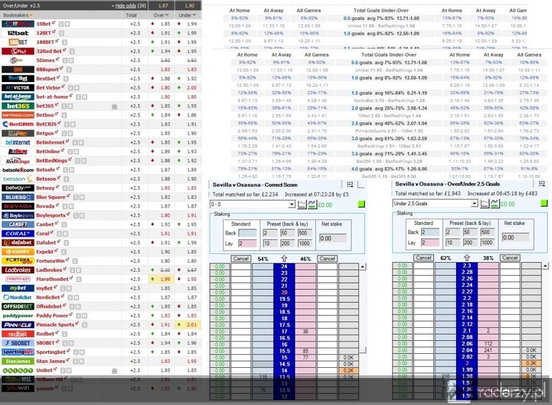Select the Blue Square logo
The height and width of the screenshot is (405, 552).
click(x=18, y=197)
